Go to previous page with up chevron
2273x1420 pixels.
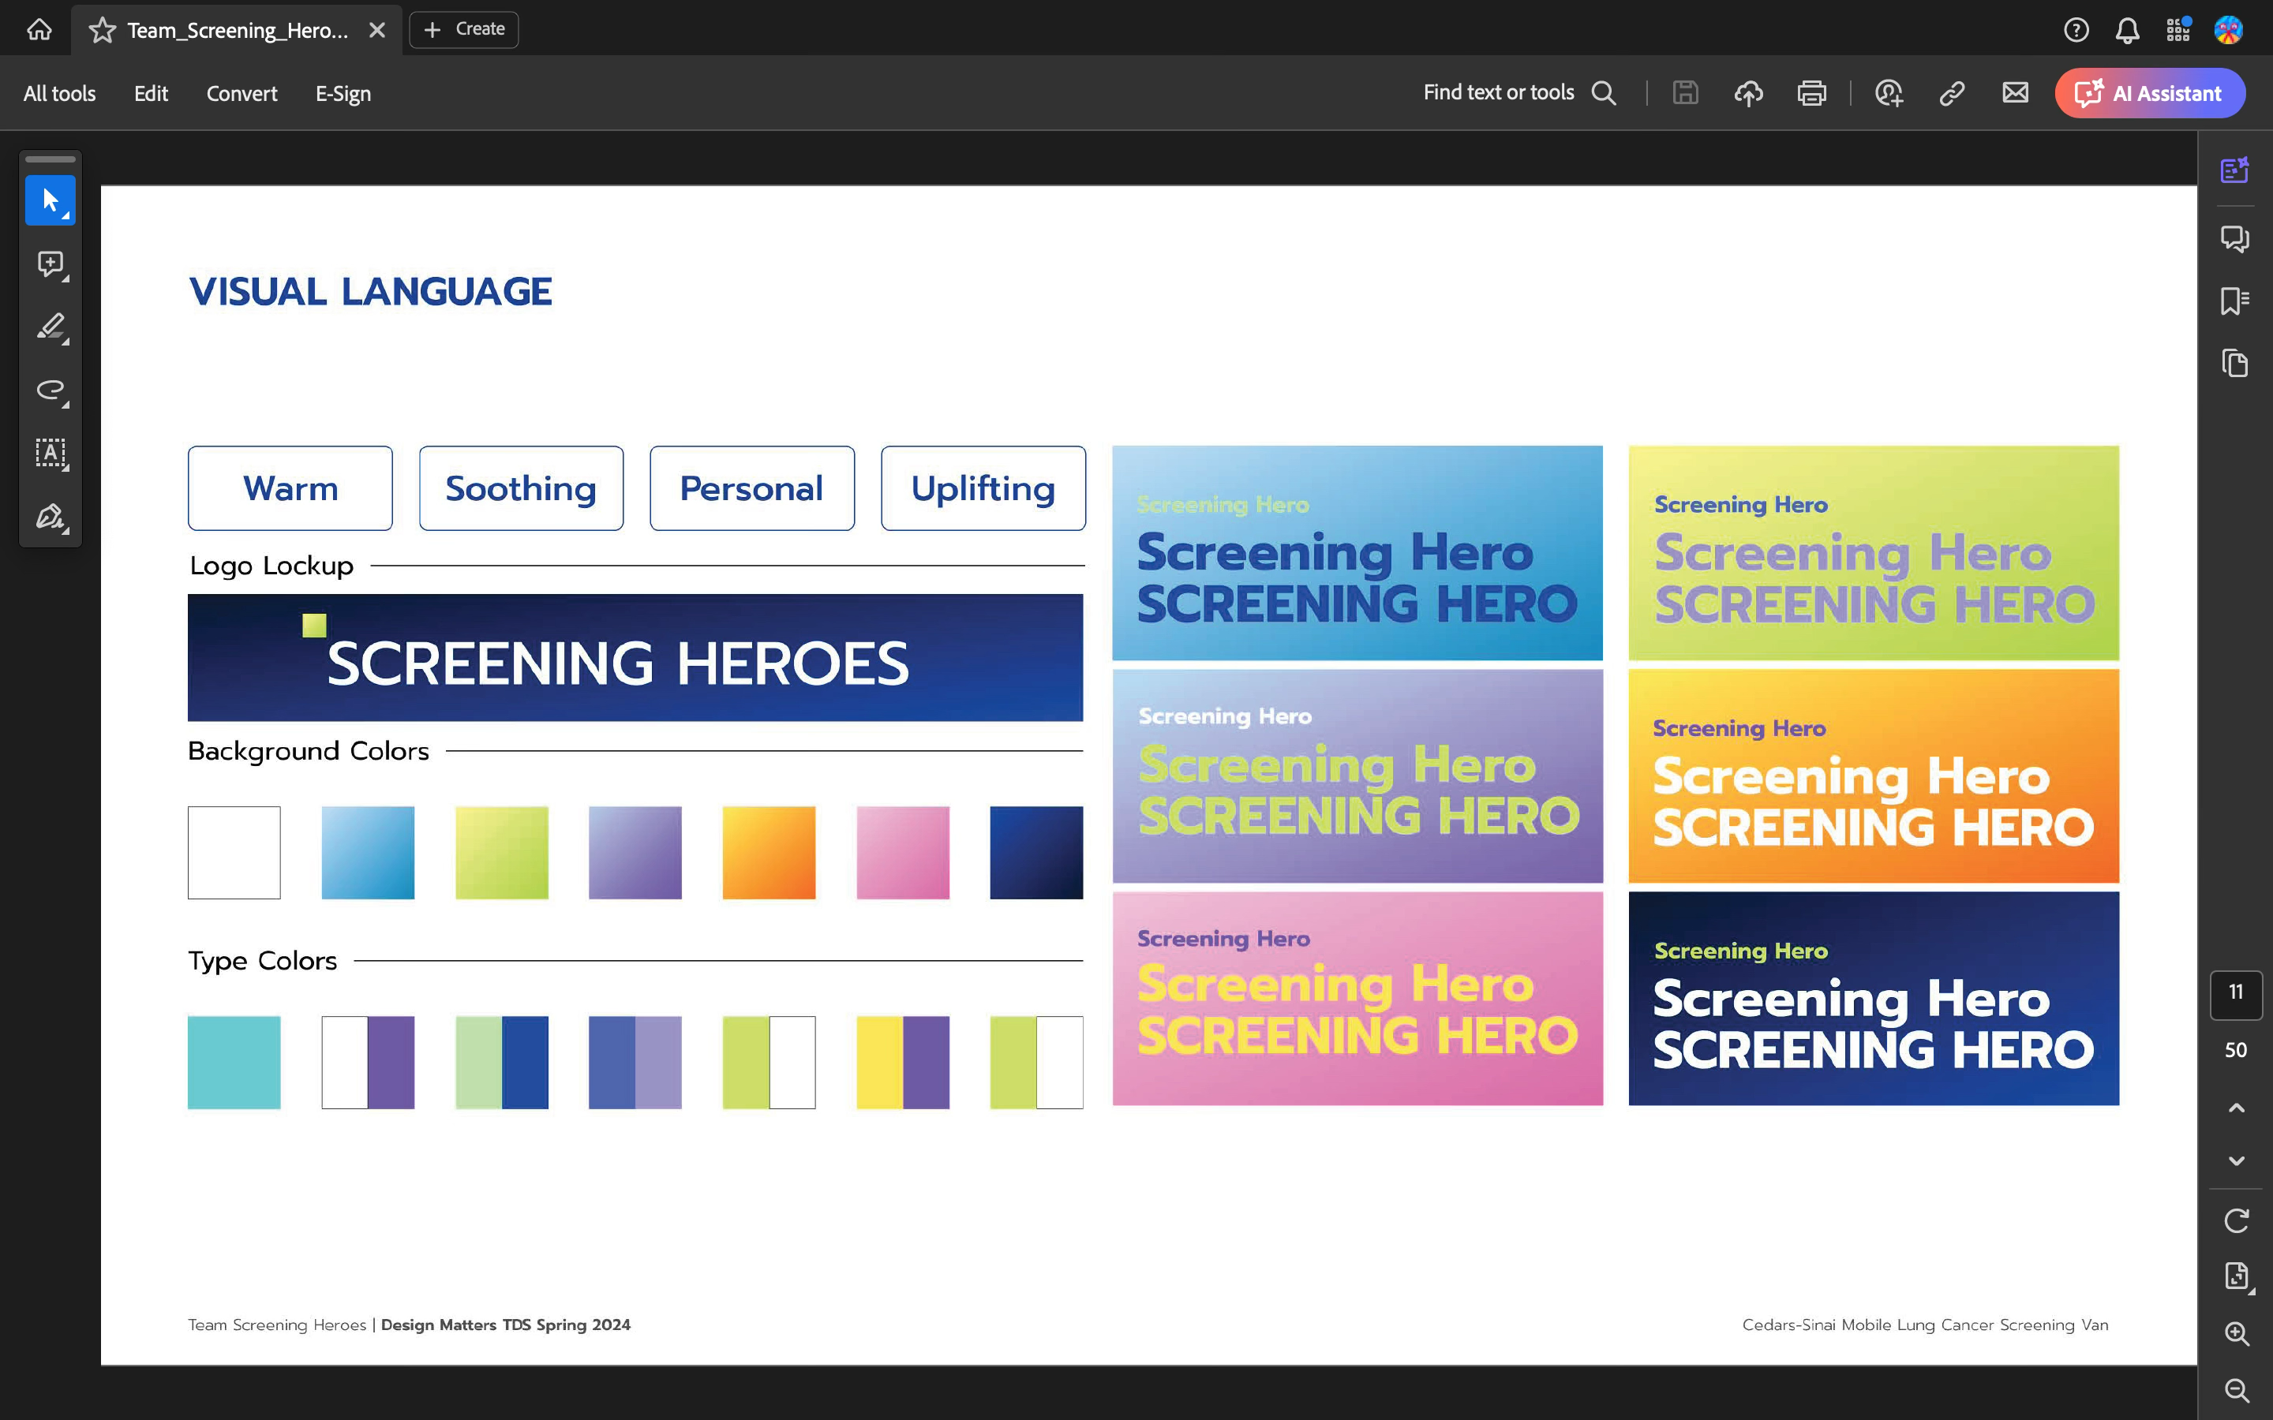[x=2235, y=1108]
